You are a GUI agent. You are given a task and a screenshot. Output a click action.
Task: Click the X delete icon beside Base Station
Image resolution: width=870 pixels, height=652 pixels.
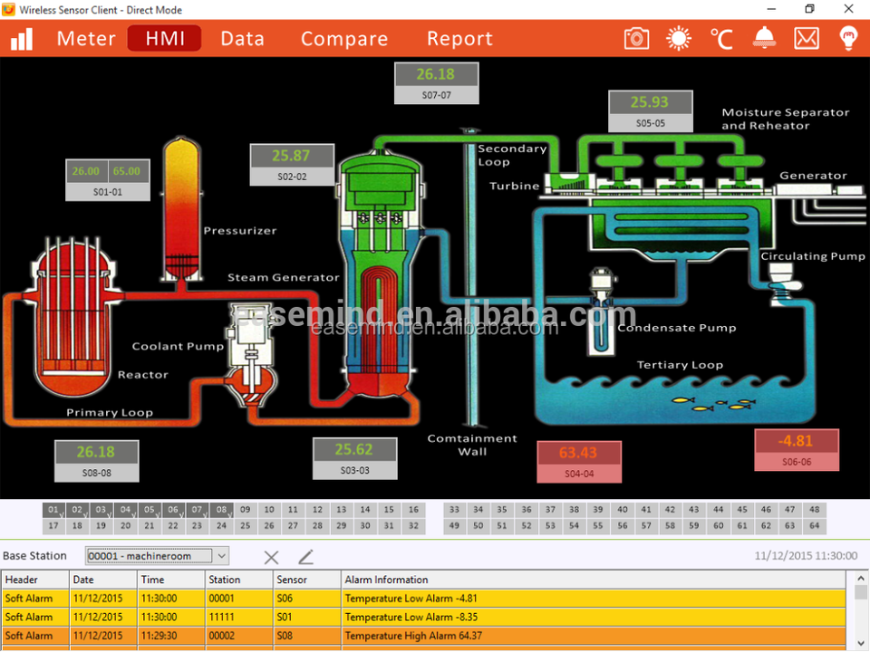point(271,557)
